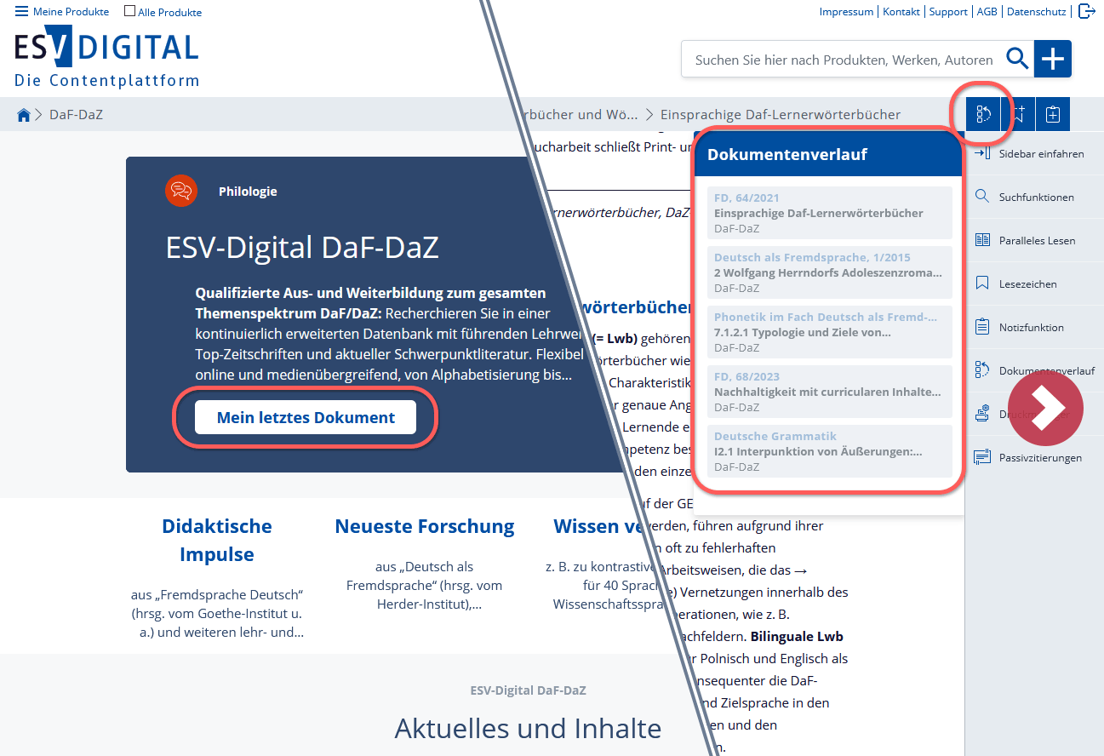
Task: Open the document history toolbar icon
Action: (983, 114)
